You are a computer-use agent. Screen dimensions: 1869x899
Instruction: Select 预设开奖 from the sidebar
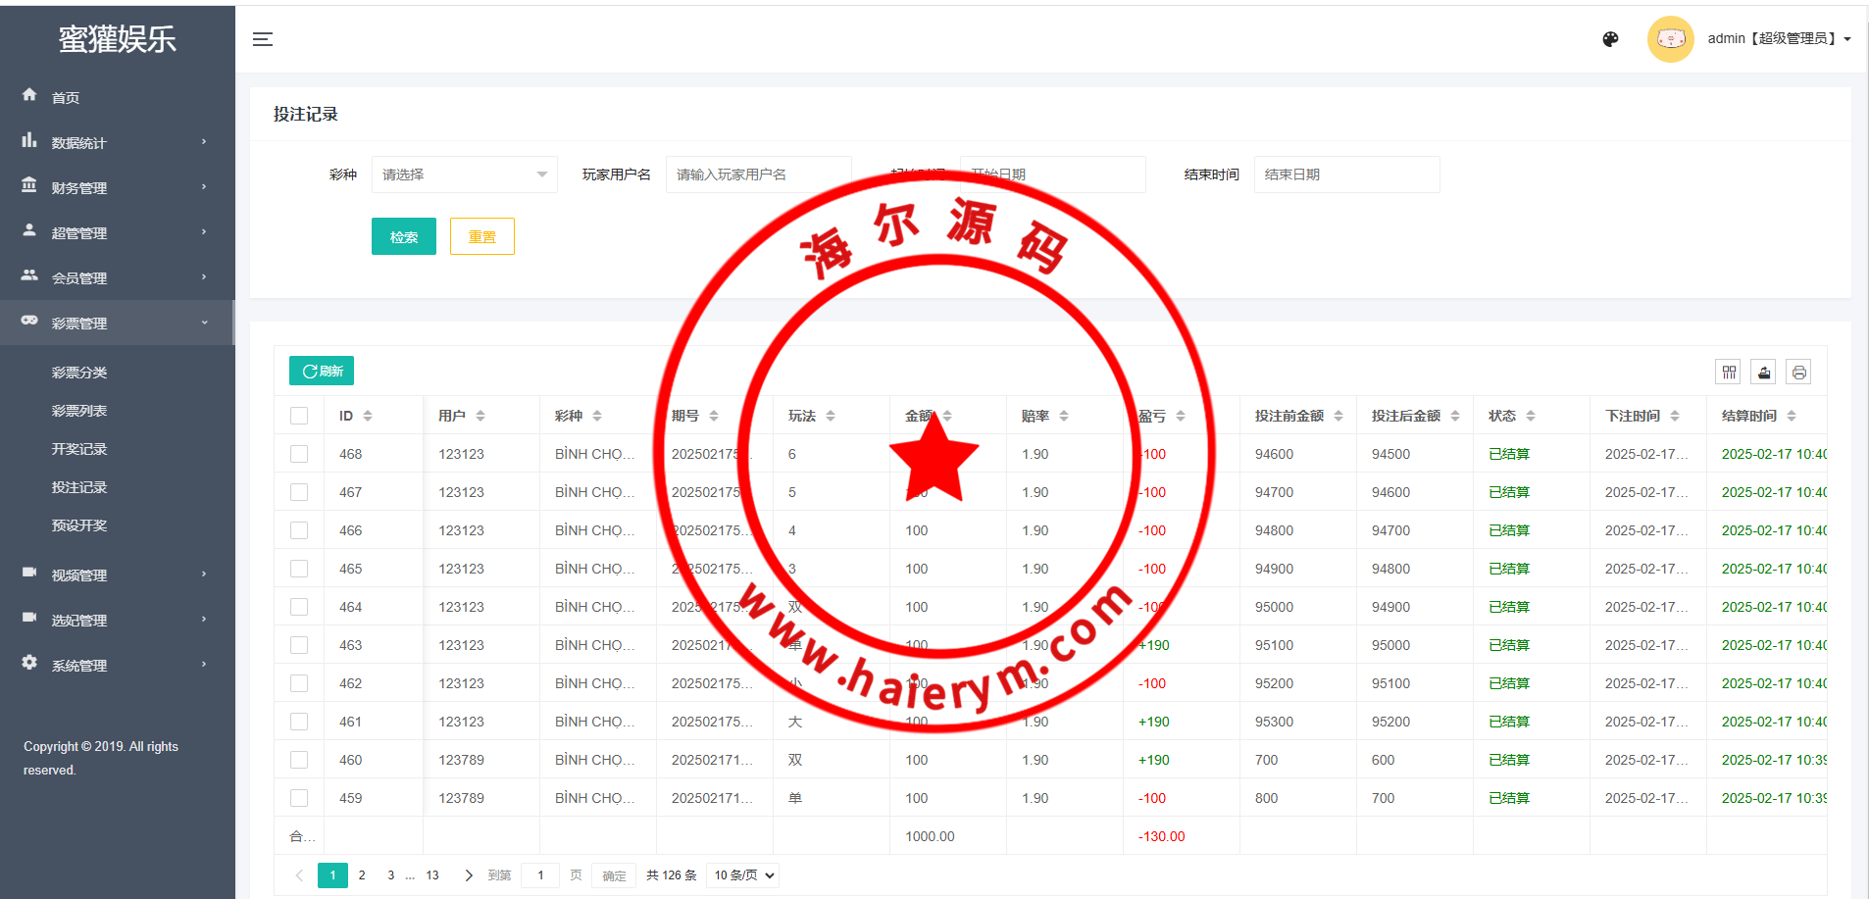pyautogui.click(x=79, y=525)
